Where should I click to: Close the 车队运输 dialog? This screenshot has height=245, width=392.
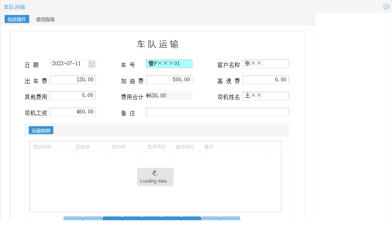386,6
